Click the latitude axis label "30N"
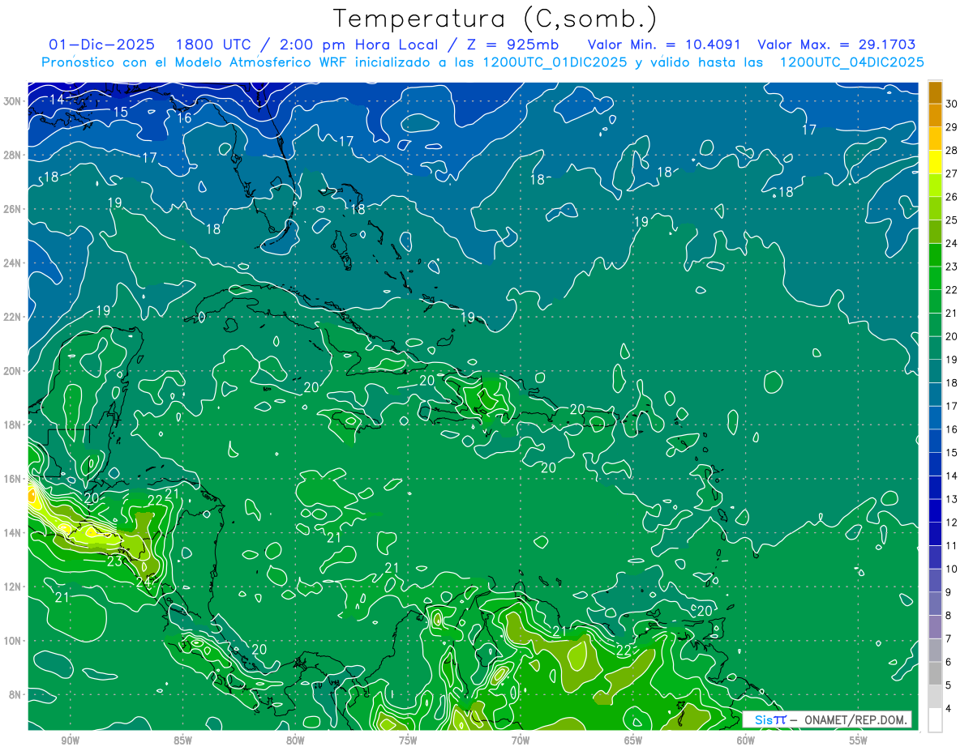This screenshot has width=973, height=751. click(13, 101)
